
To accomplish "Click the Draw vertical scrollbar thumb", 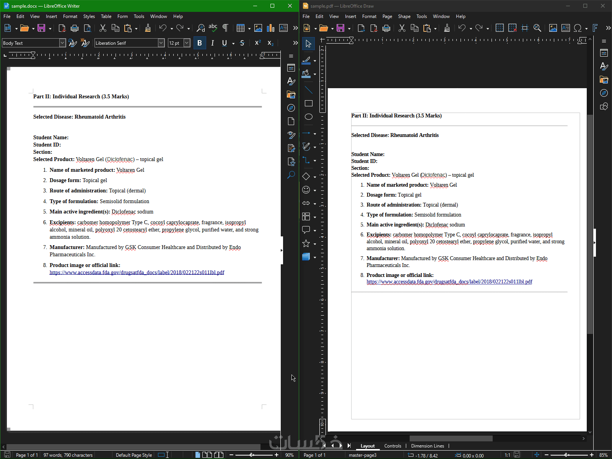I will [590, 224].
